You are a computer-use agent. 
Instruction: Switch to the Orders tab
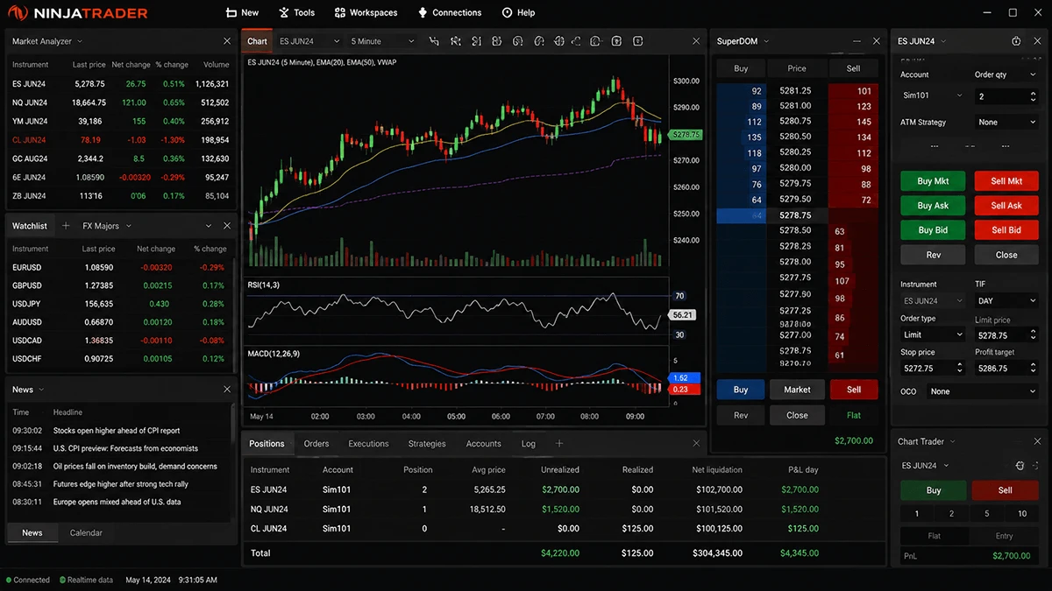click(x=316, y=444)
